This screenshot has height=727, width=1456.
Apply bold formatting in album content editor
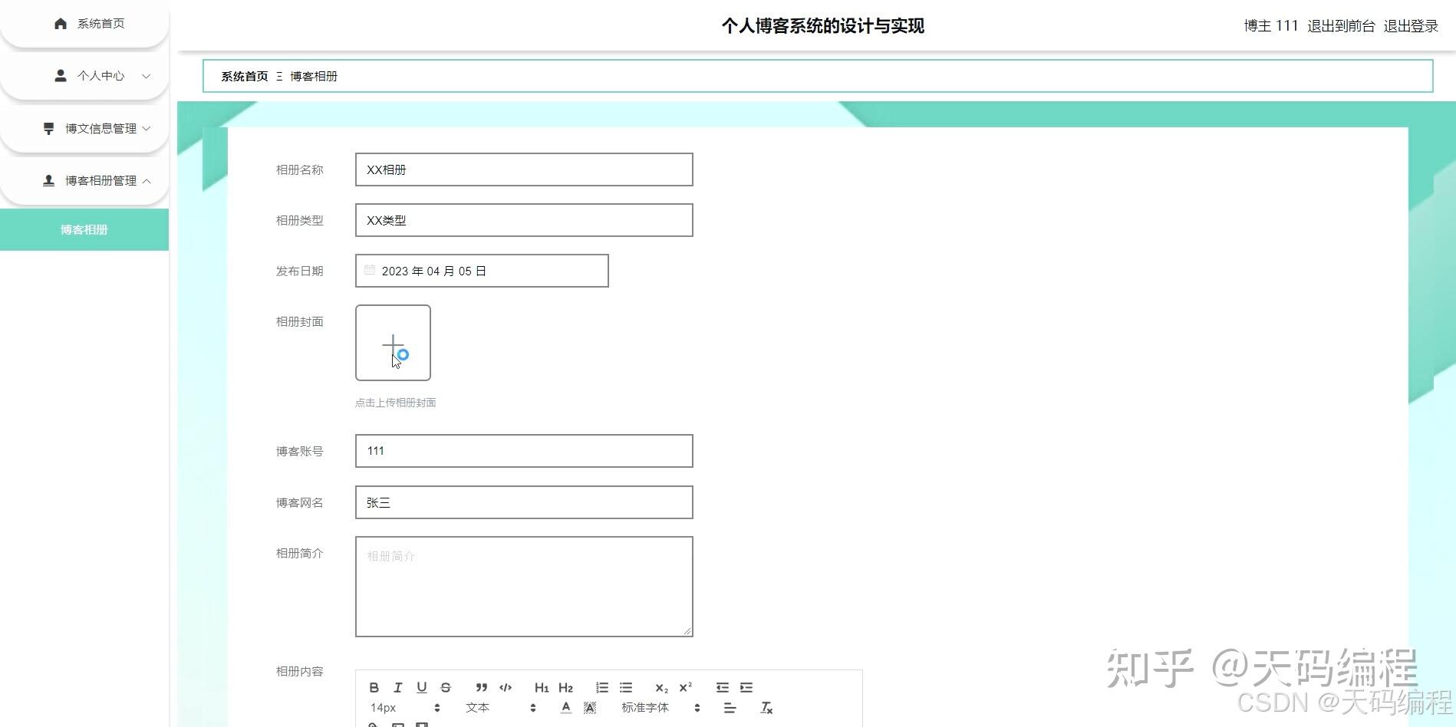(x=374, y=687)
